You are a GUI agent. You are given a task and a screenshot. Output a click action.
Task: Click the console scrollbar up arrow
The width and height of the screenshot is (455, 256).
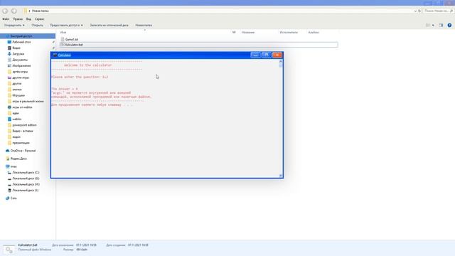[x=281, y=61]
